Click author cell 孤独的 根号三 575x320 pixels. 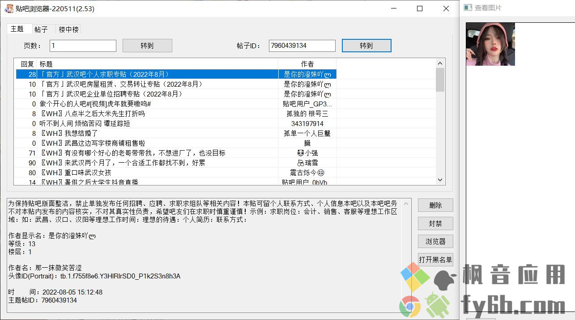point(307,114)
